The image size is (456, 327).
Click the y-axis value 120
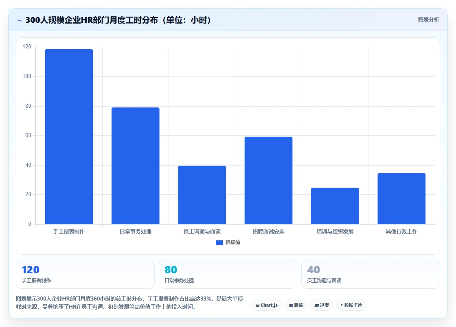coord(27,46)
